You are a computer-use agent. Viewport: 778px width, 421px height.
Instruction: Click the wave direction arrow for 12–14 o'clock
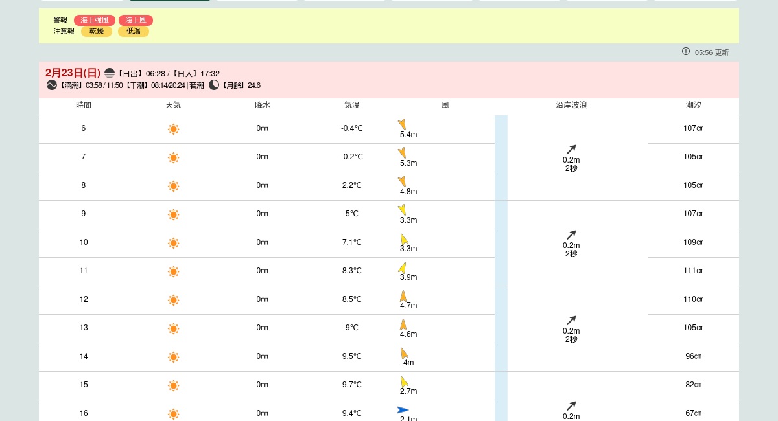571,321
